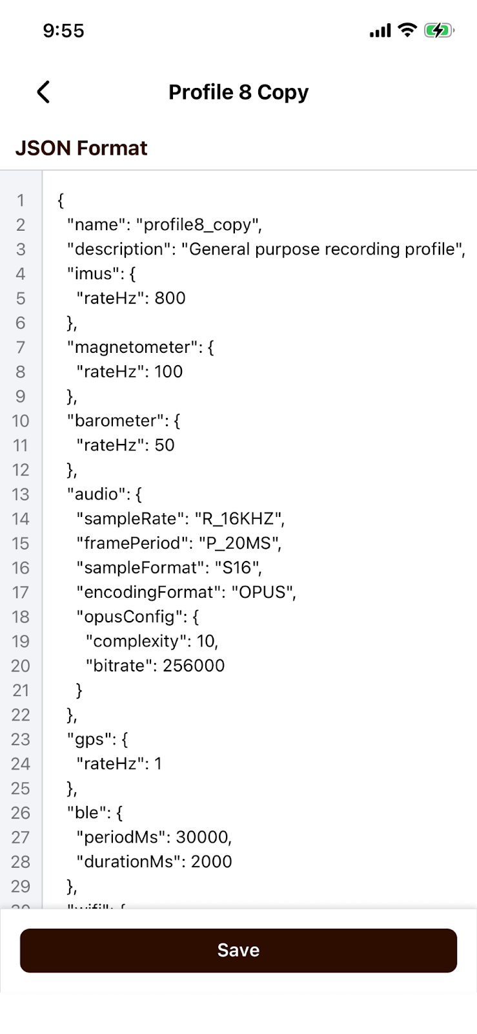Tap the imus rateHz value 800

point(169,298)
